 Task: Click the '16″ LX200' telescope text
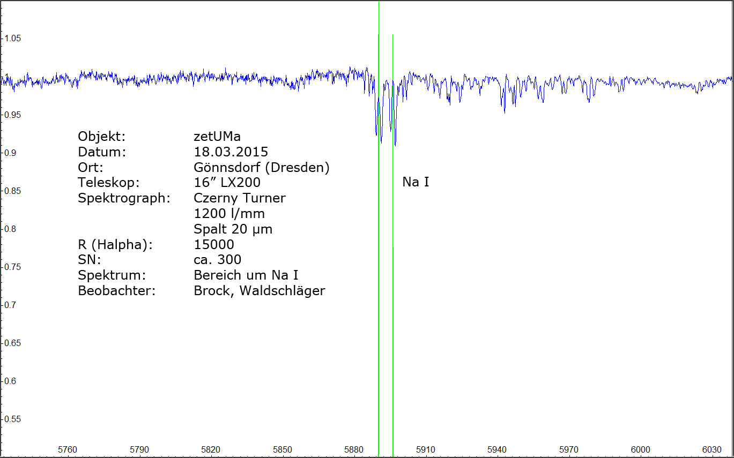coord(227,183)
